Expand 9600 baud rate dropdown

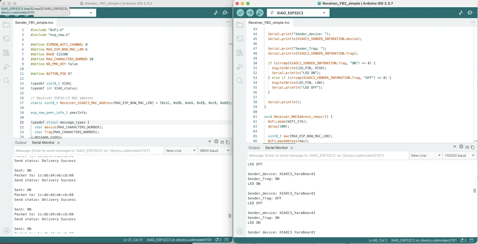[x=214, y=151]
